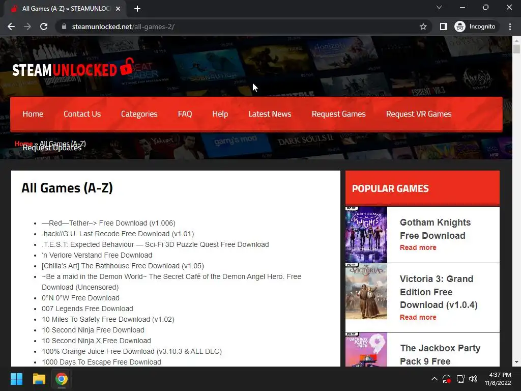
Task: Open ~Be a maid in the Demon World~ link
Action: [x=171, y=282]
